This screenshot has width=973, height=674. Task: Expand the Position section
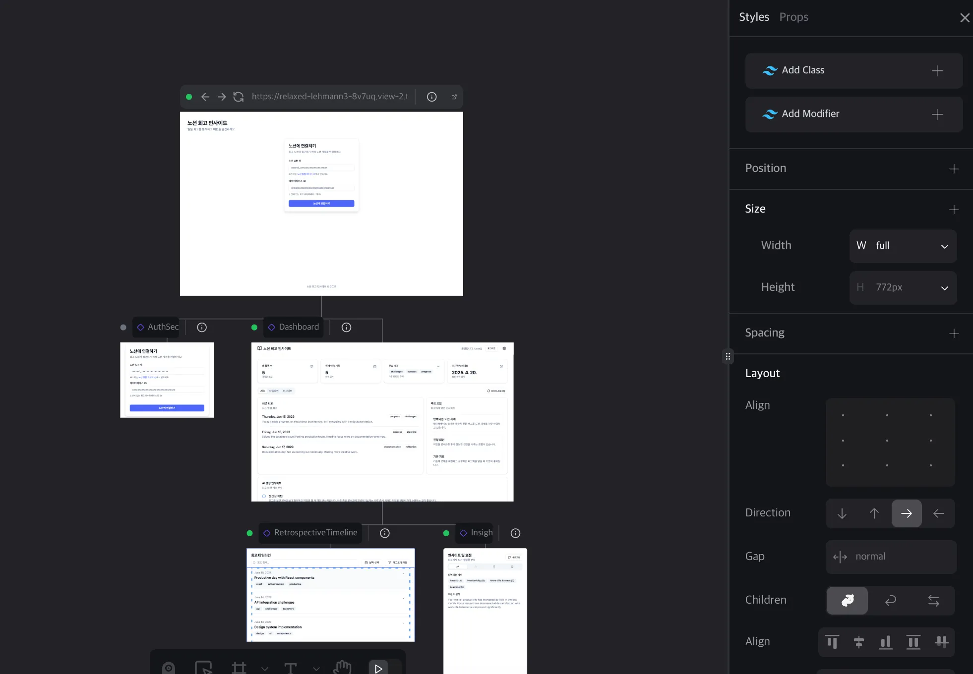[954, 169]
